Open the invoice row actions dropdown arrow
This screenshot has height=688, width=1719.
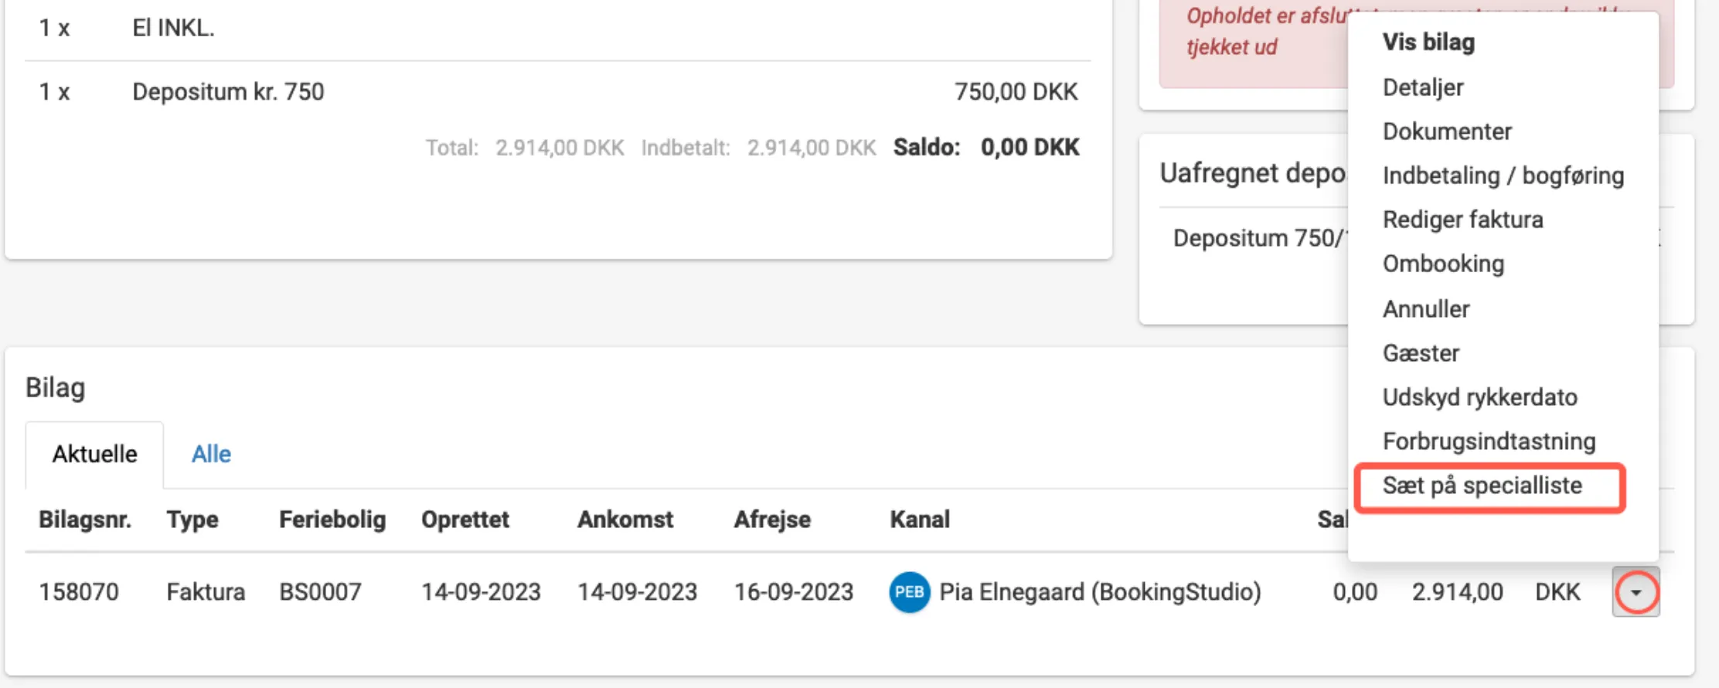coord(1635,592)
